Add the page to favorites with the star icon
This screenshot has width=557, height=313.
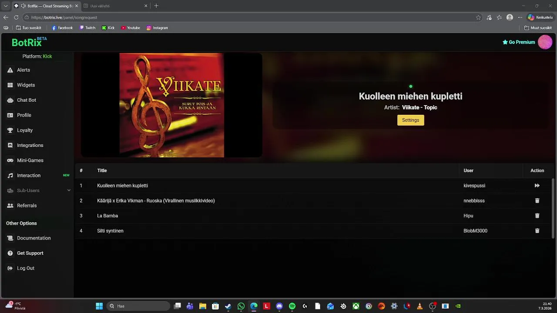coord(478,17)
